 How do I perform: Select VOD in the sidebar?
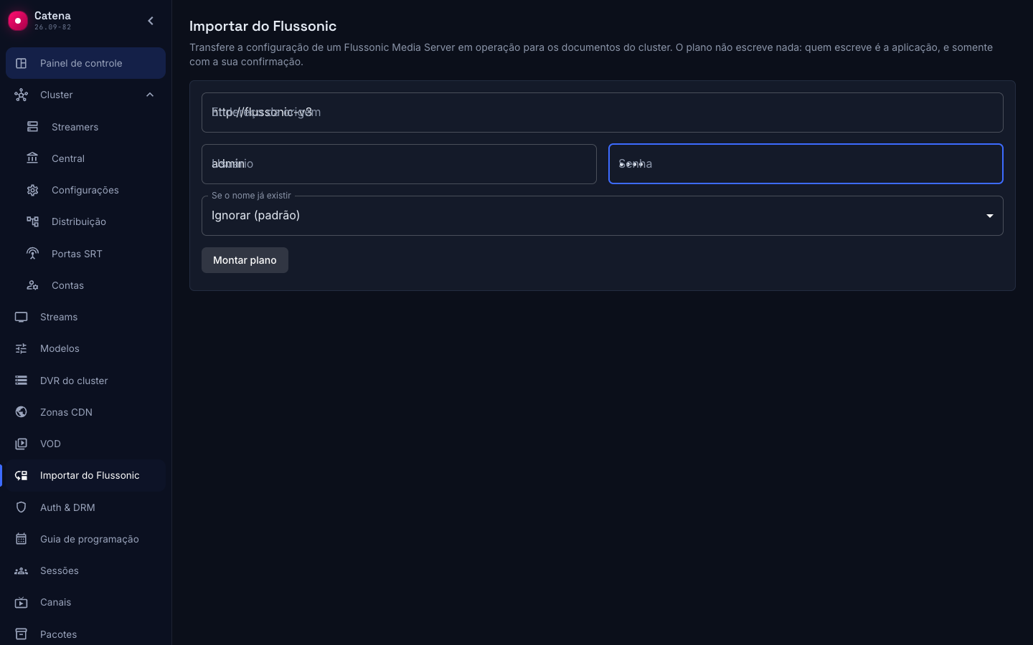(x=85, y=444)
